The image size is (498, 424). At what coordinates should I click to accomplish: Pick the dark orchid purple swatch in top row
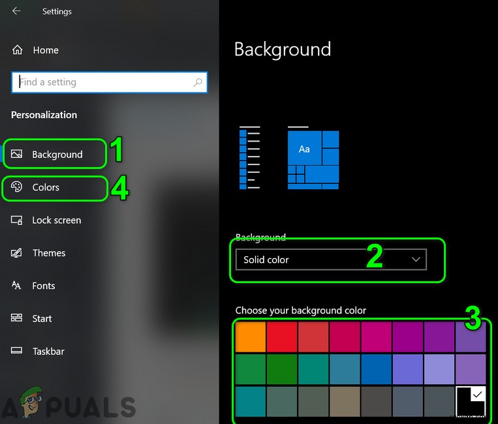407,337
